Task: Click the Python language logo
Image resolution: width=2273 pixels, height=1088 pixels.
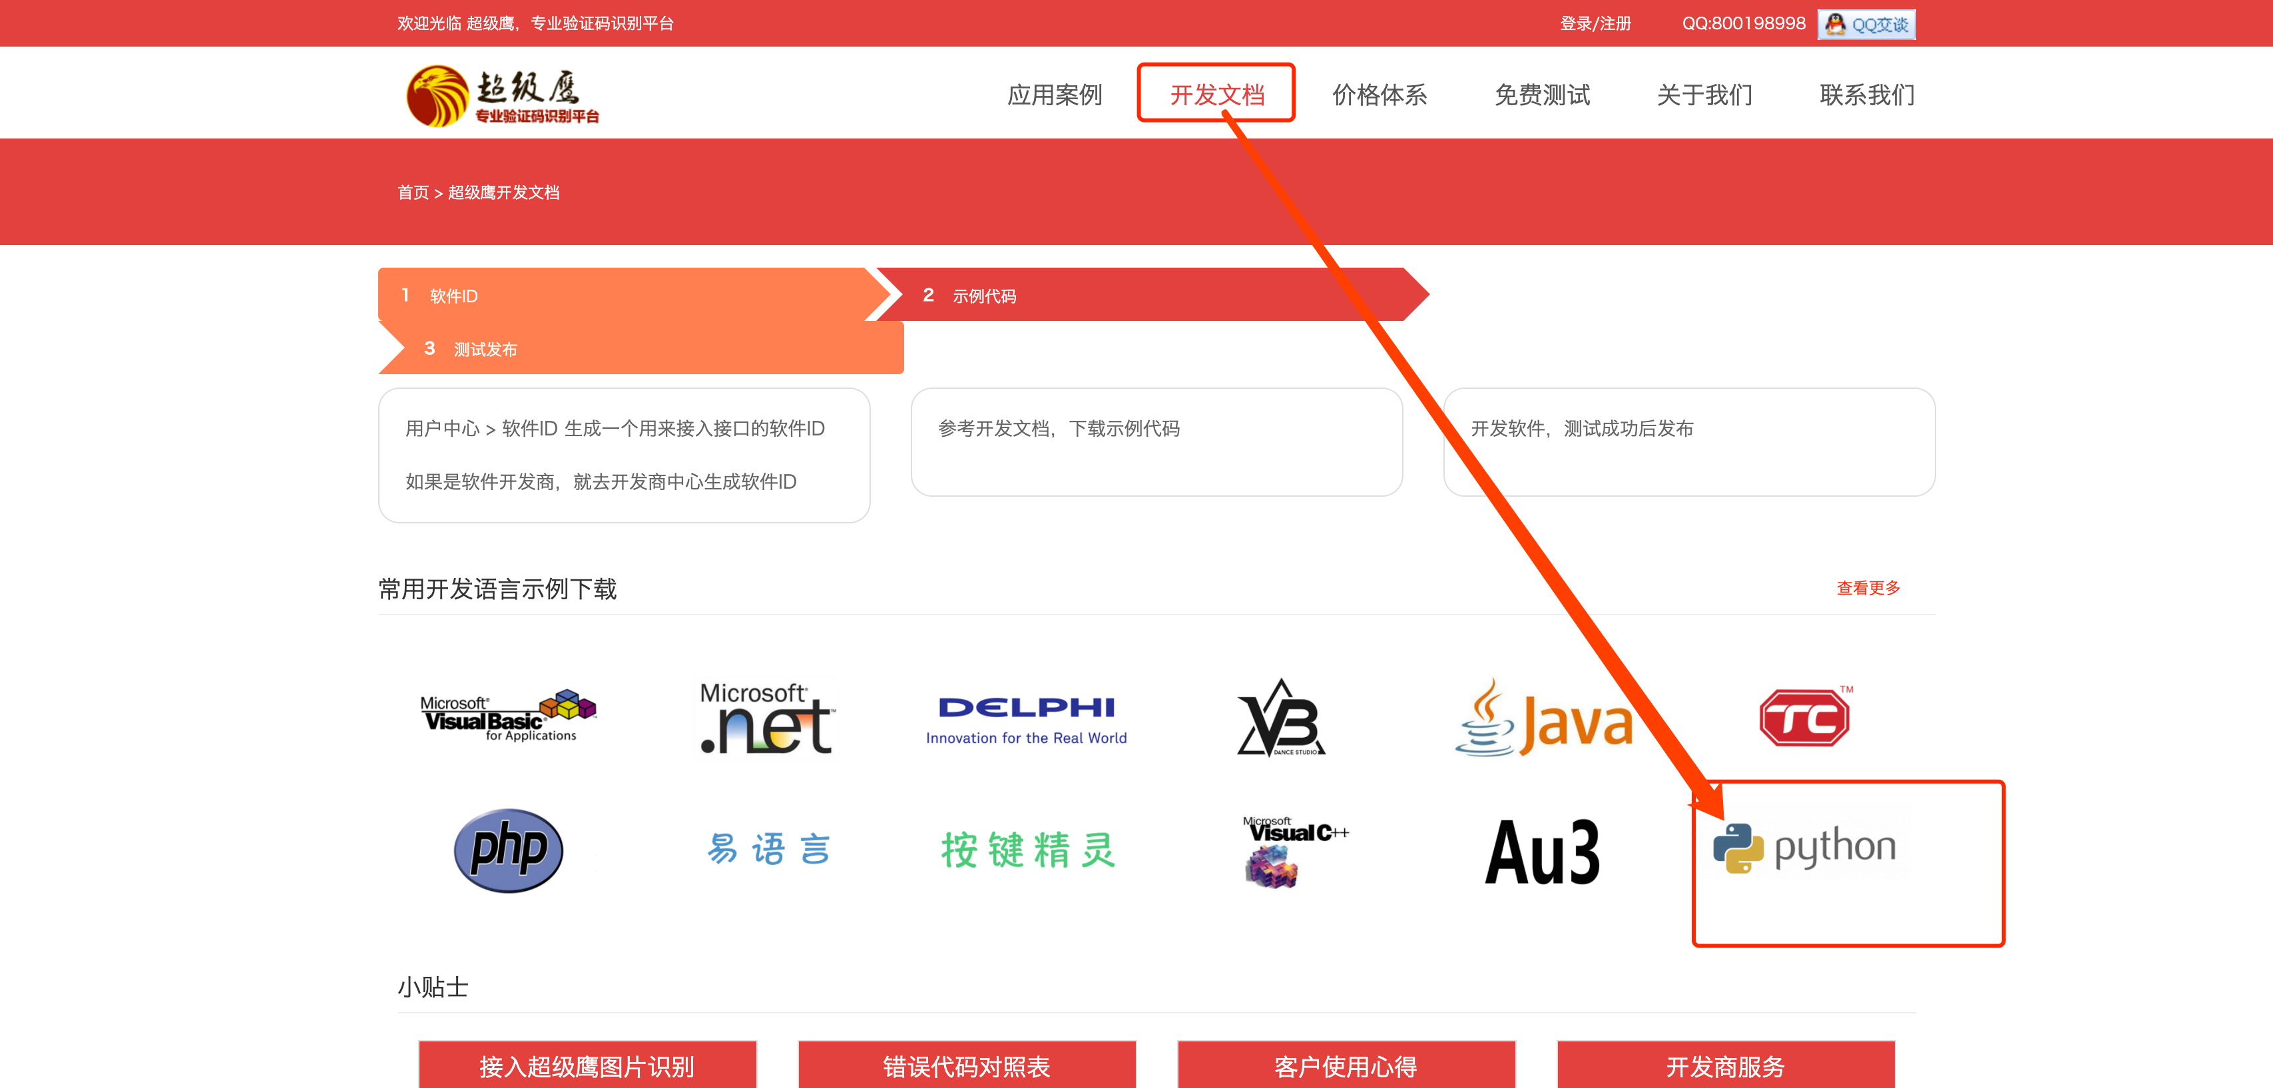Action: click(1804, 847)
